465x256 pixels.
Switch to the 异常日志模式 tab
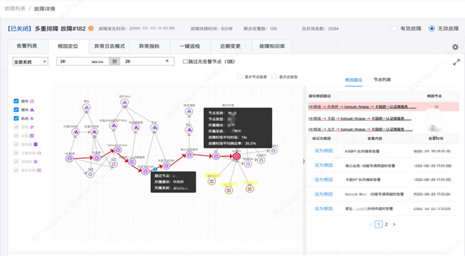tap(109, 46)
